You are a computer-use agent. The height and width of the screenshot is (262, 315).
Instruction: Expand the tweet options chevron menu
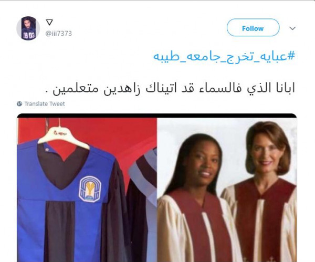(292, 28)
